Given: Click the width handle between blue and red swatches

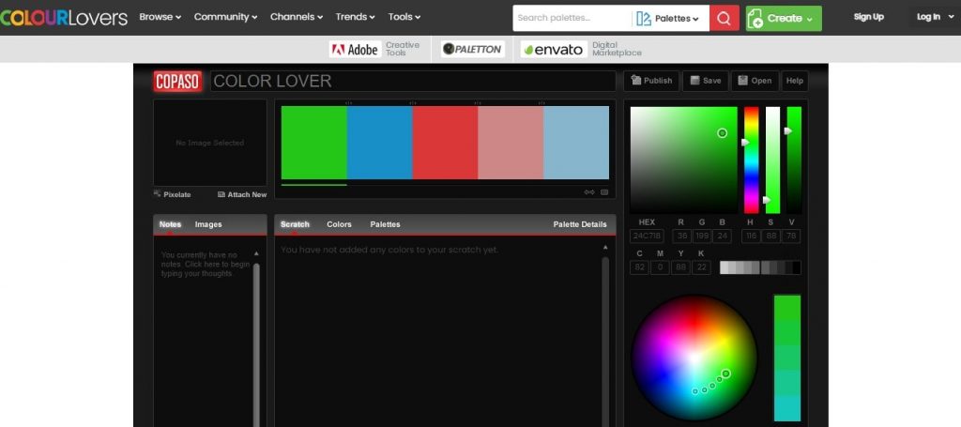Looking at the screenshot, I should tap(413, 103).
